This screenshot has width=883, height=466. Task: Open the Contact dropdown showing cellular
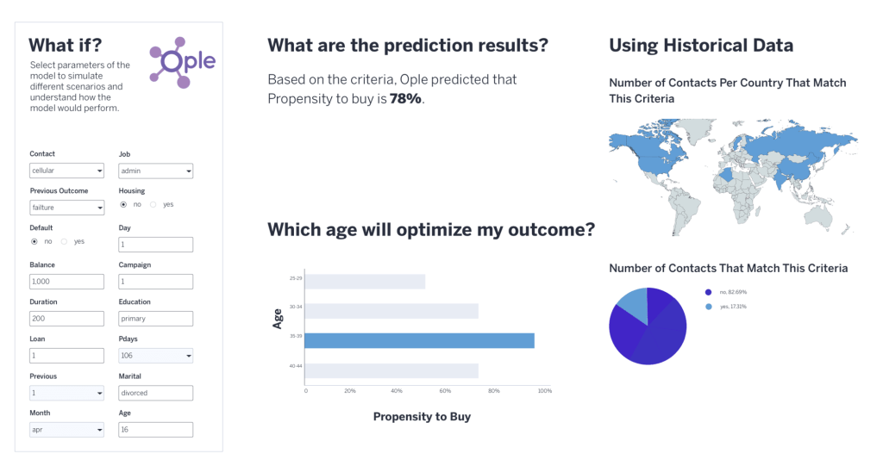point(66,171)
